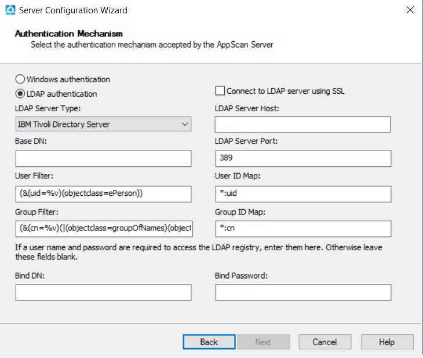Click the User ID Map field
The height and width of the screenshot is (358, 423).
tap(302, 193)
